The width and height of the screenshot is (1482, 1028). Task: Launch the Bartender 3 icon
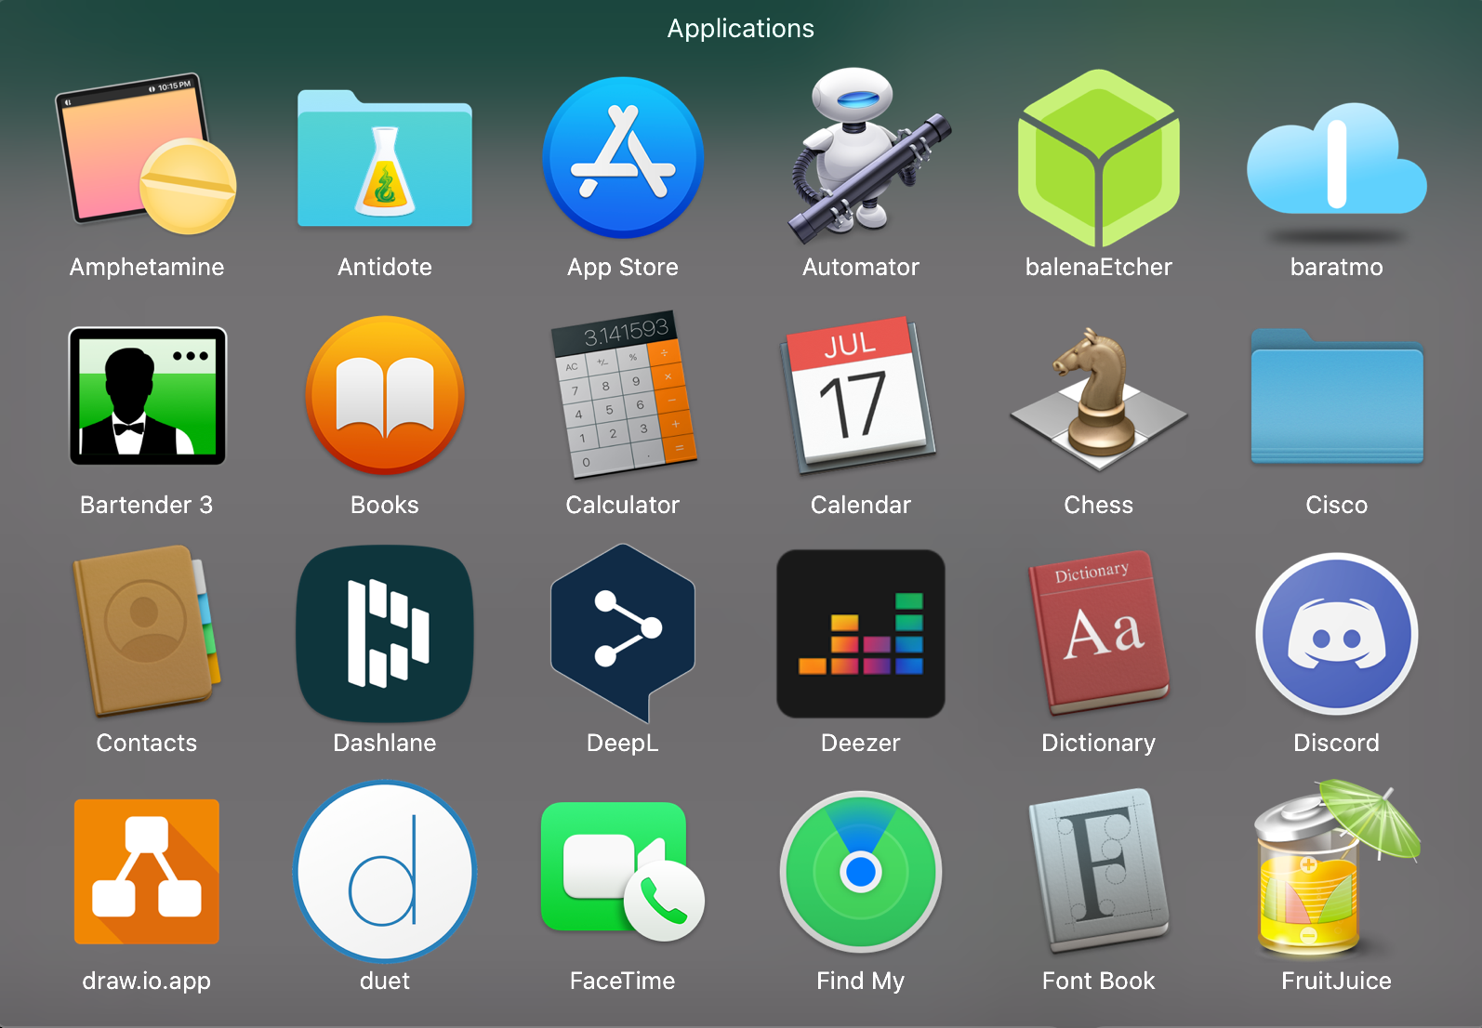point(148,396)
